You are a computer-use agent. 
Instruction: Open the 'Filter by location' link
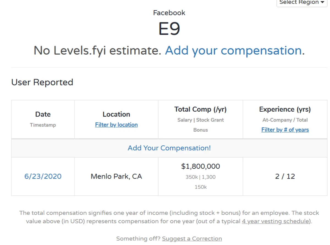coord(116,125)
